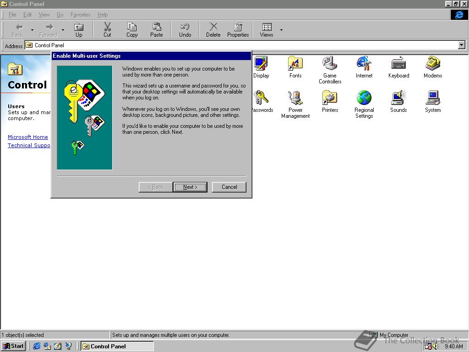Click the system tray clock
Viewport: 469px width, 352px height.
[454, 346]
